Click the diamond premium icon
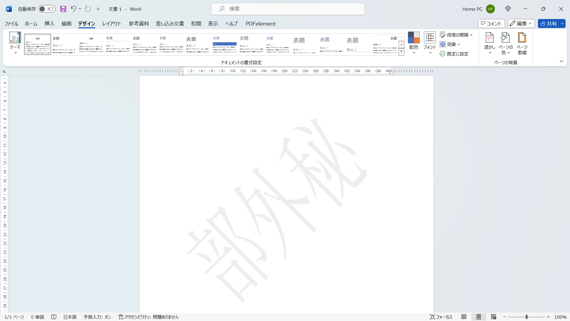The width and height of the screenshot is (570, 321). (508, 9)
